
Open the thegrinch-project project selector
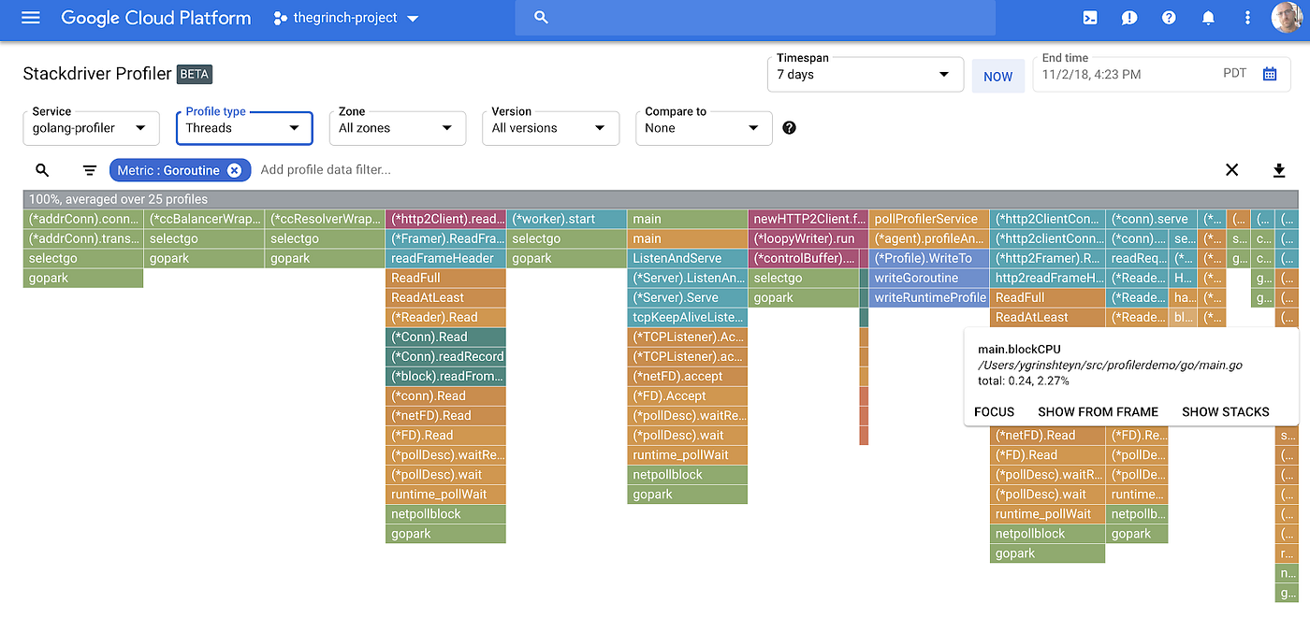point(344,17)
